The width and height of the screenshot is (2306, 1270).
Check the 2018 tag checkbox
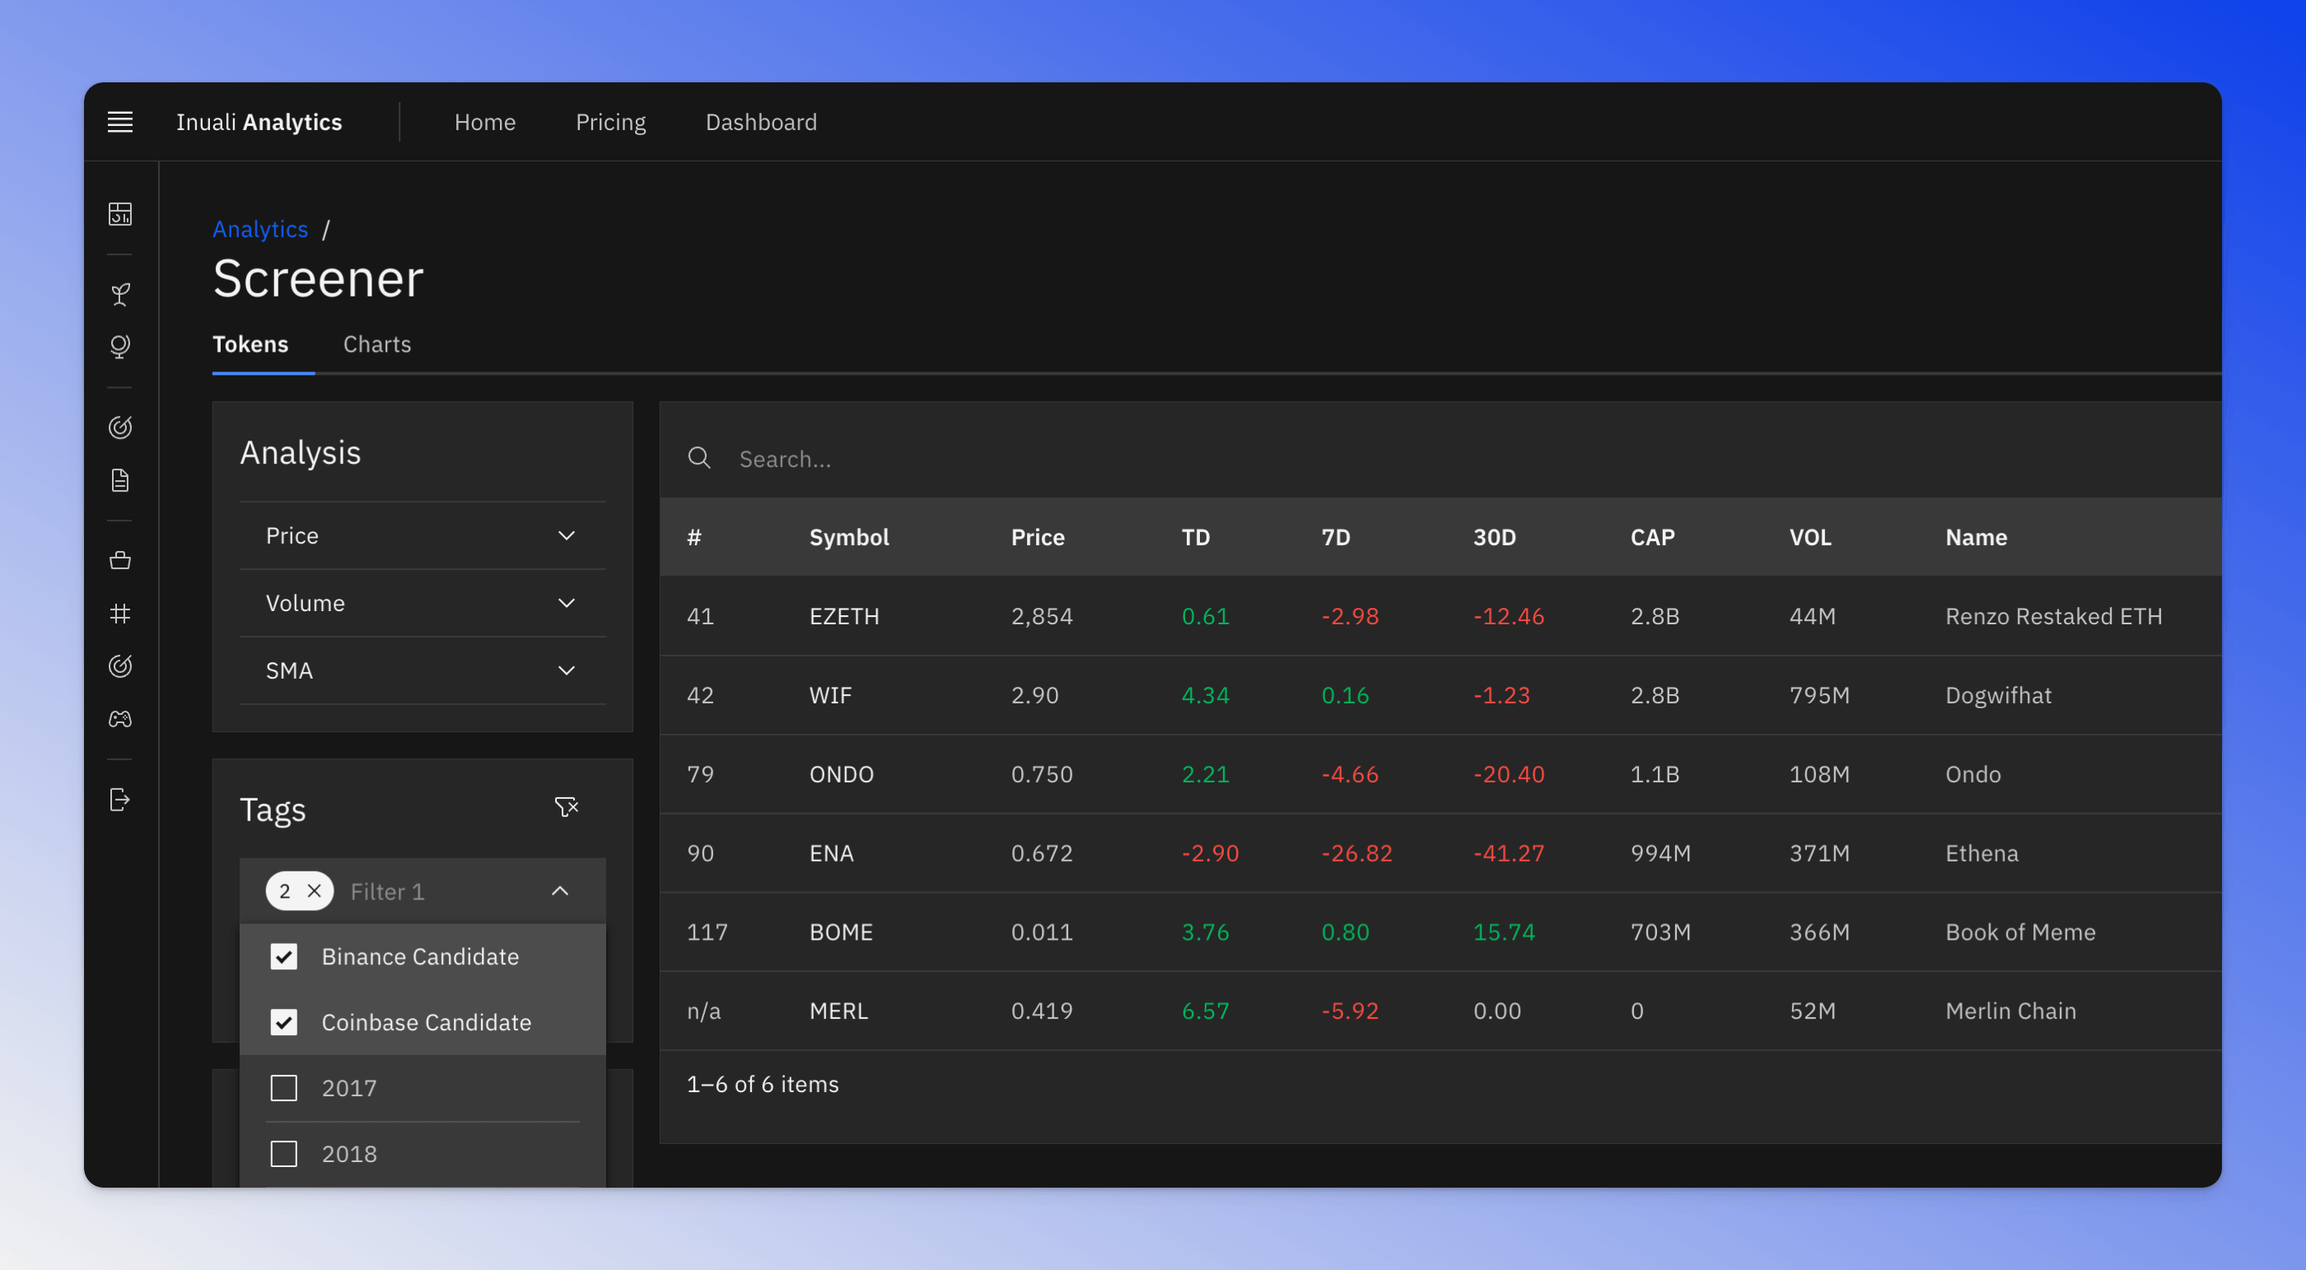tap(284, 1153)
